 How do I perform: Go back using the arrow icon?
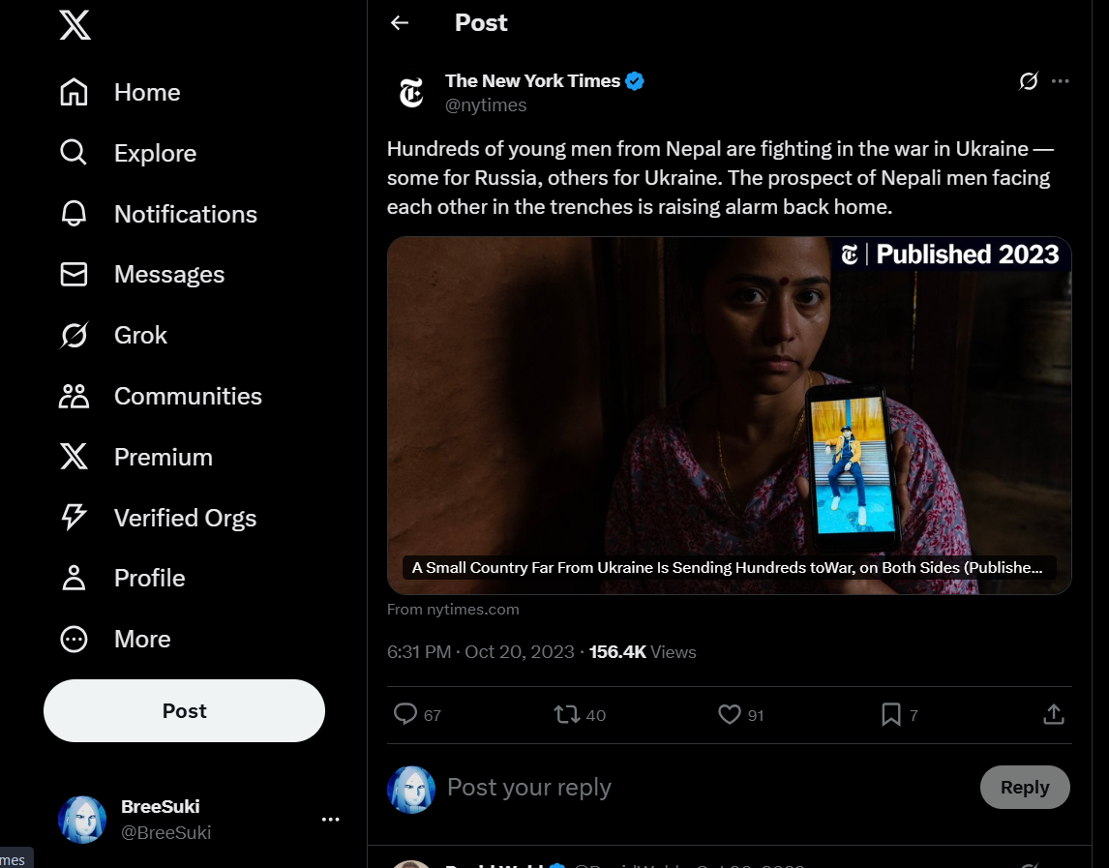[400, 23]
